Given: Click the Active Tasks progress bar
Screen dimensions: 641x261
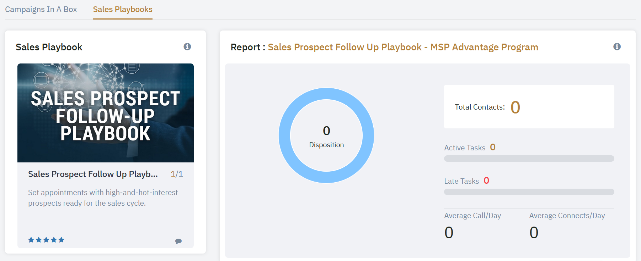Looking at the screenshot, I should pyautogui.click(x=529, y=159).
